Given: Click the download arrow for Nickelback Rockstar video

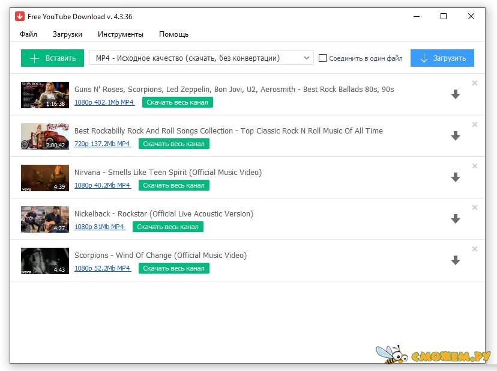Looking at the screenshot, I should pyautogui.click(x=456, y=218).
